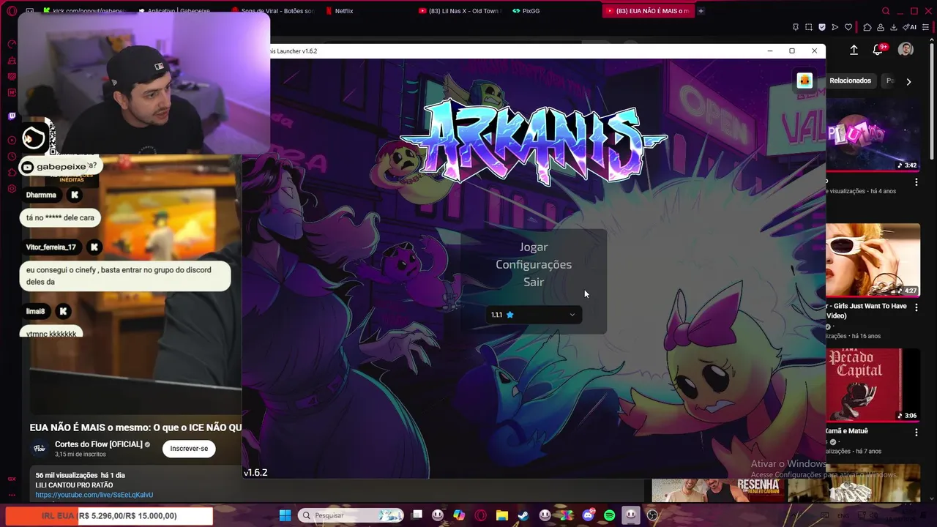Click the extensions icon in browser toolbar
Screen dimensions: 937x527
tap(867, 27)
